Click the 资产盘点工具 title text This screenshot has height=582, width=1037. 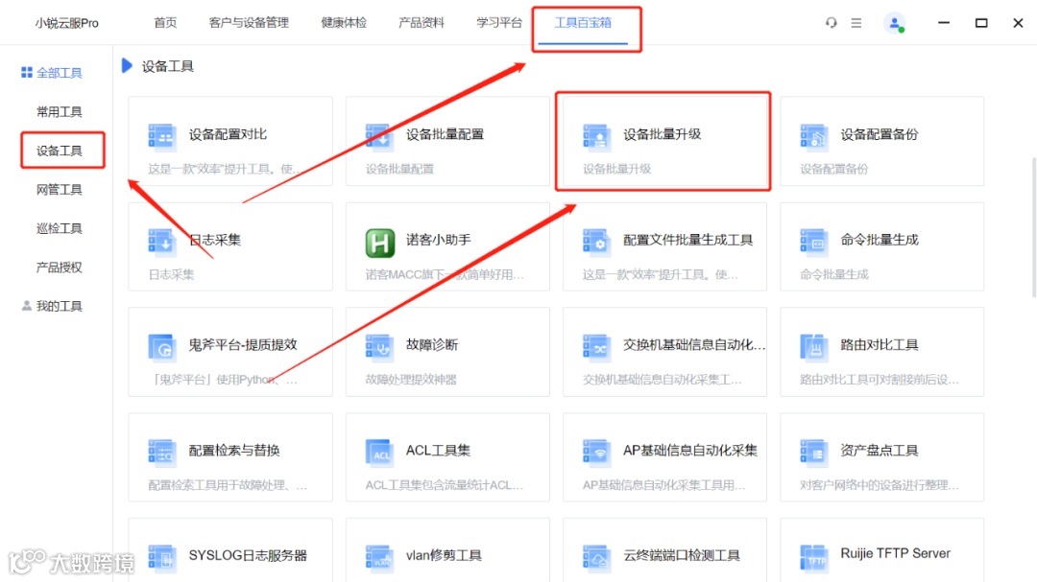coord(879,450)
